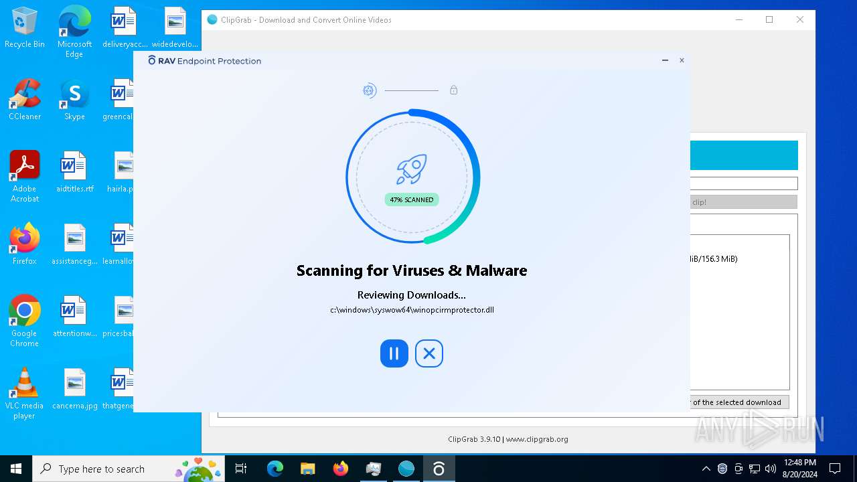Maximize the ClipGrab window
The height and width of the screenshot is (482, 857).
(x=769, y=19)
